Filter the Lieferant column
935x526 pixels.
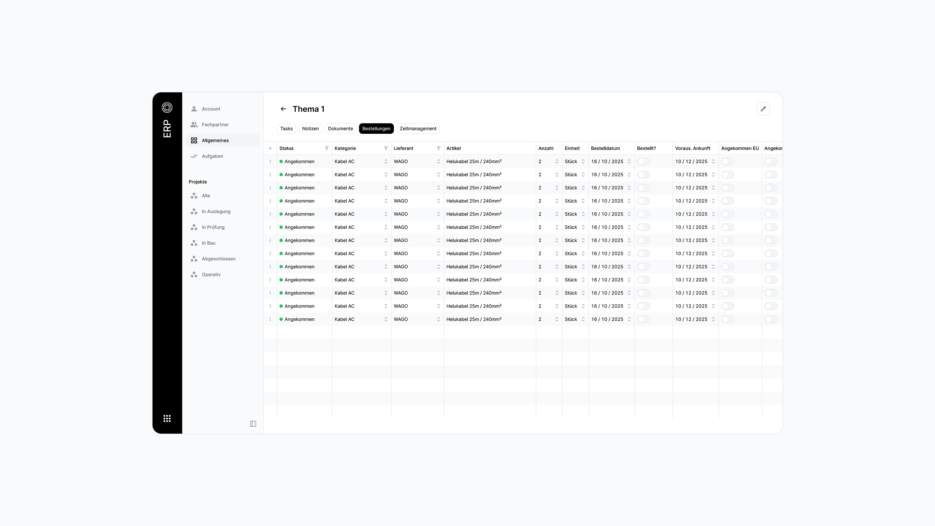click(438, 148)
